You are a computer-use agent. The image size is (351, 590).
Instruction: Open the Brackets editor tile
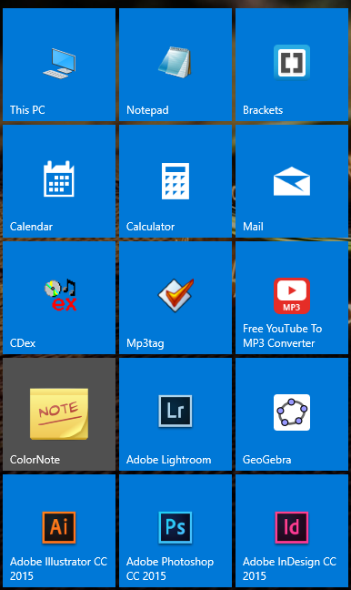(x=292, y=65)
